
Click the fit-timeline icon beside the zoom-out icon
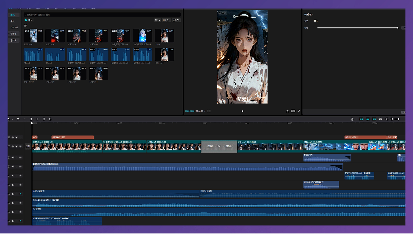[387, 119]
